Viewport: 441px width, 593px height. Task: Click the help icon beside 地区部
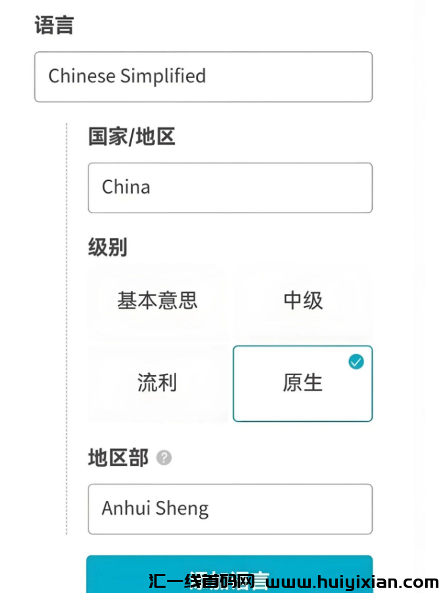pos(163,457)
